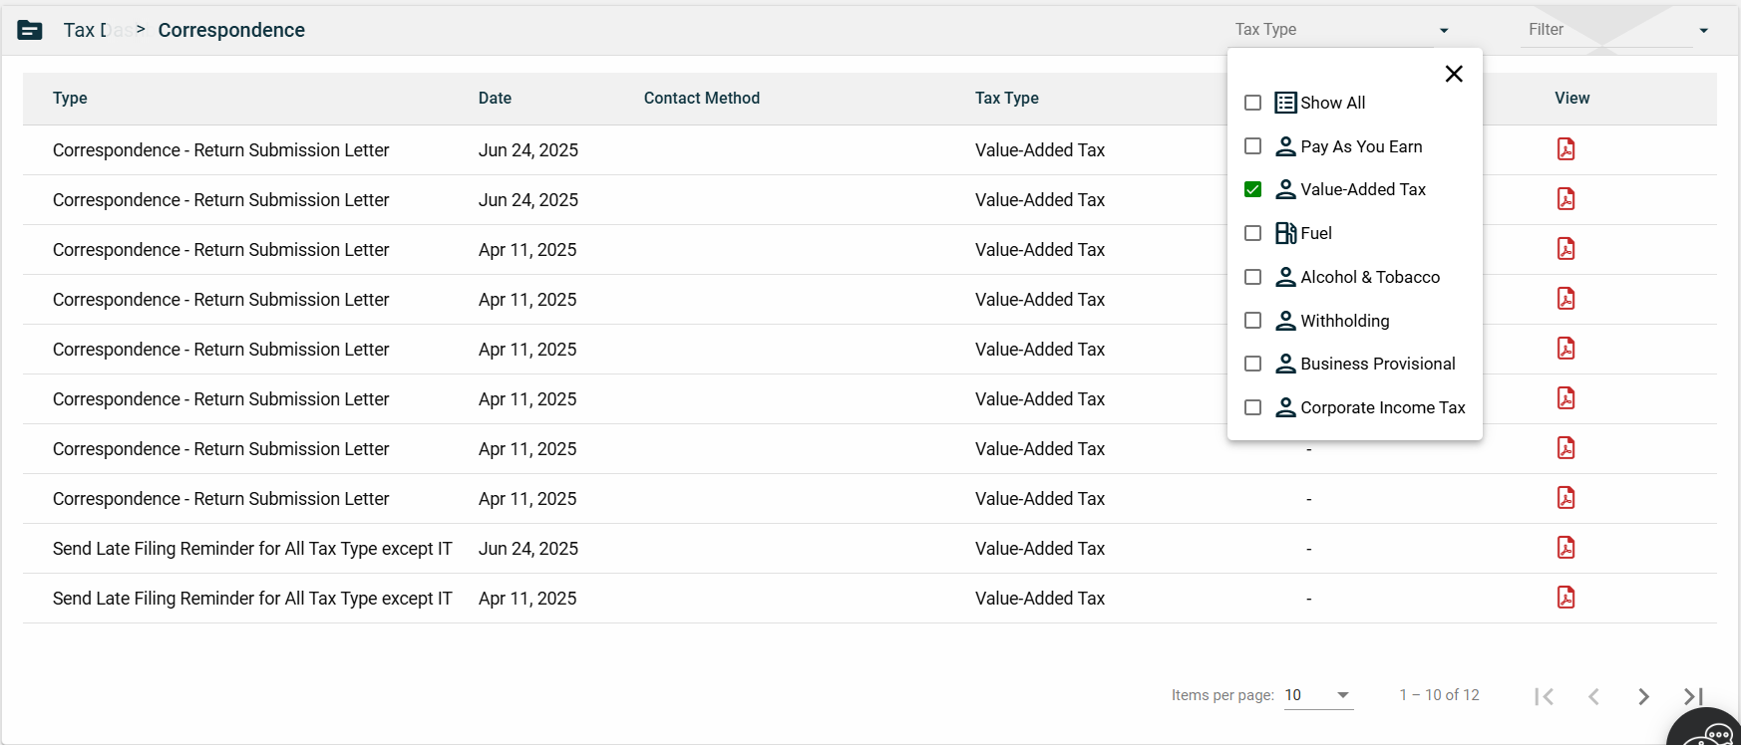Open the Filter dropdown
This screenshot has width=1741, height=745.
tap(1617, 30)
